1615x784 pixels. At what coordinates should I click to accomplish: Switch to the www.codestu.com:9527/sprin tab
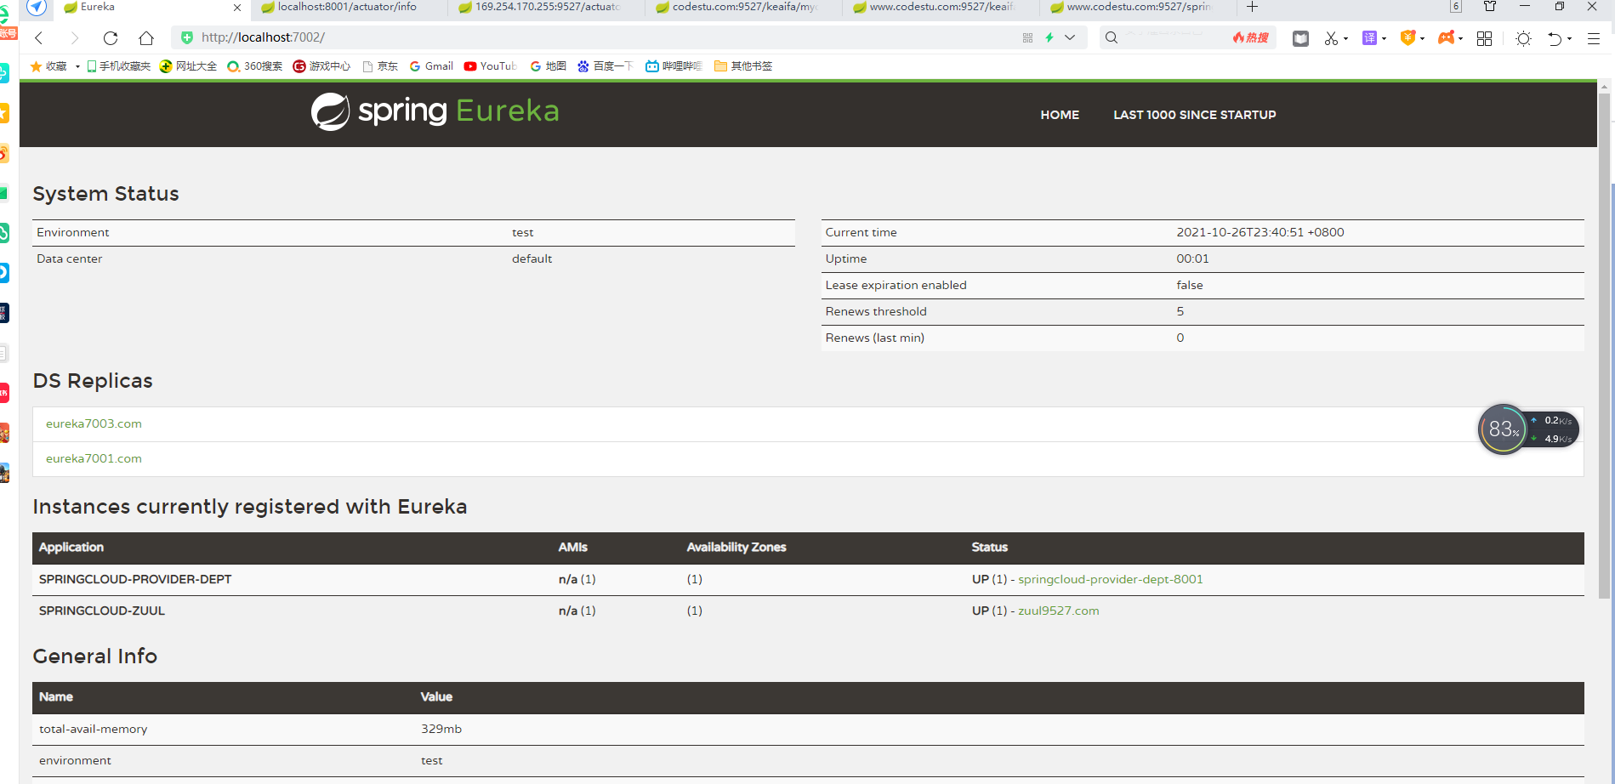(1138, 7)
